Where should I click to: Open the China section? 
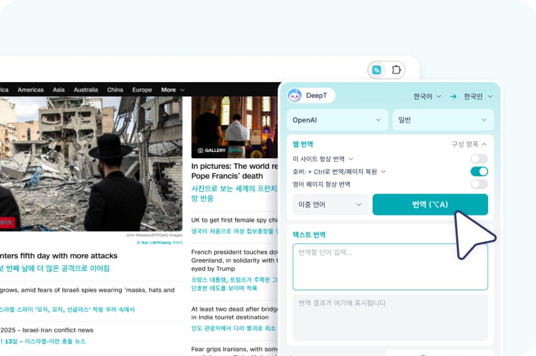(115, 90)
